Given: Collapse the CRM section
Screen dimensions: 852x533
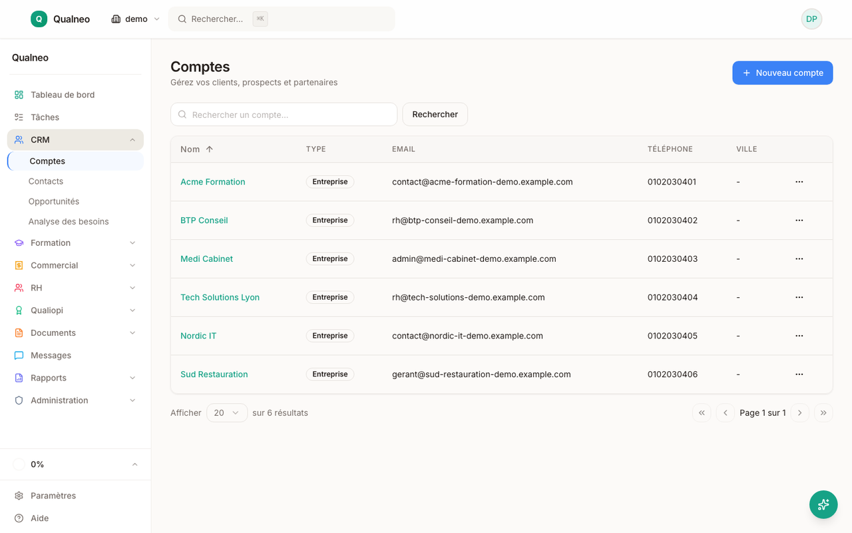Looking at the screenshot, I should 132,140.
